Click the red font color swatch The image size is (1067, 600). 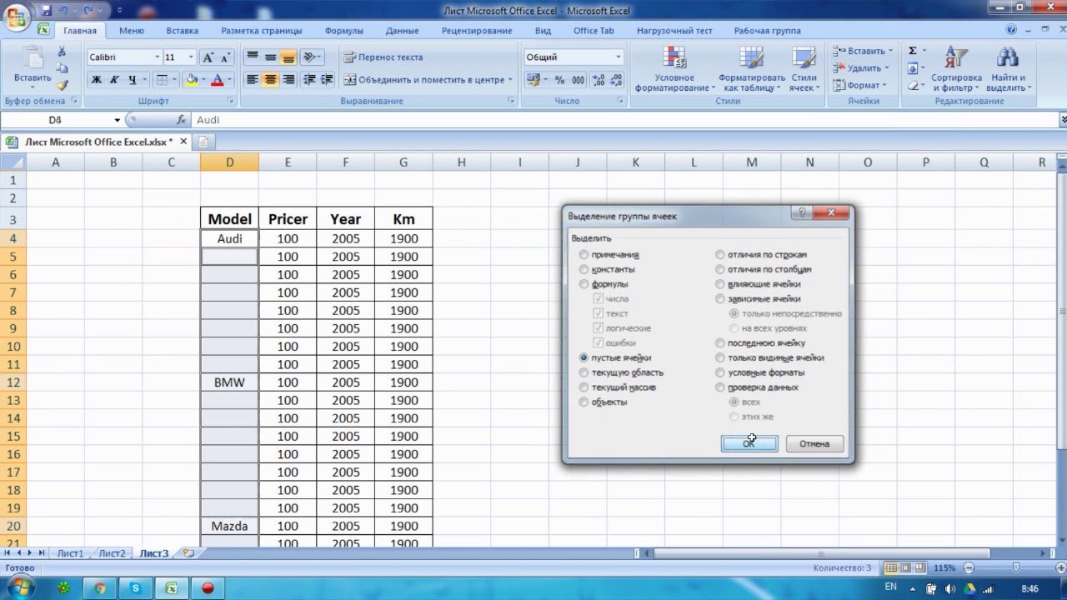pos(218,80)
